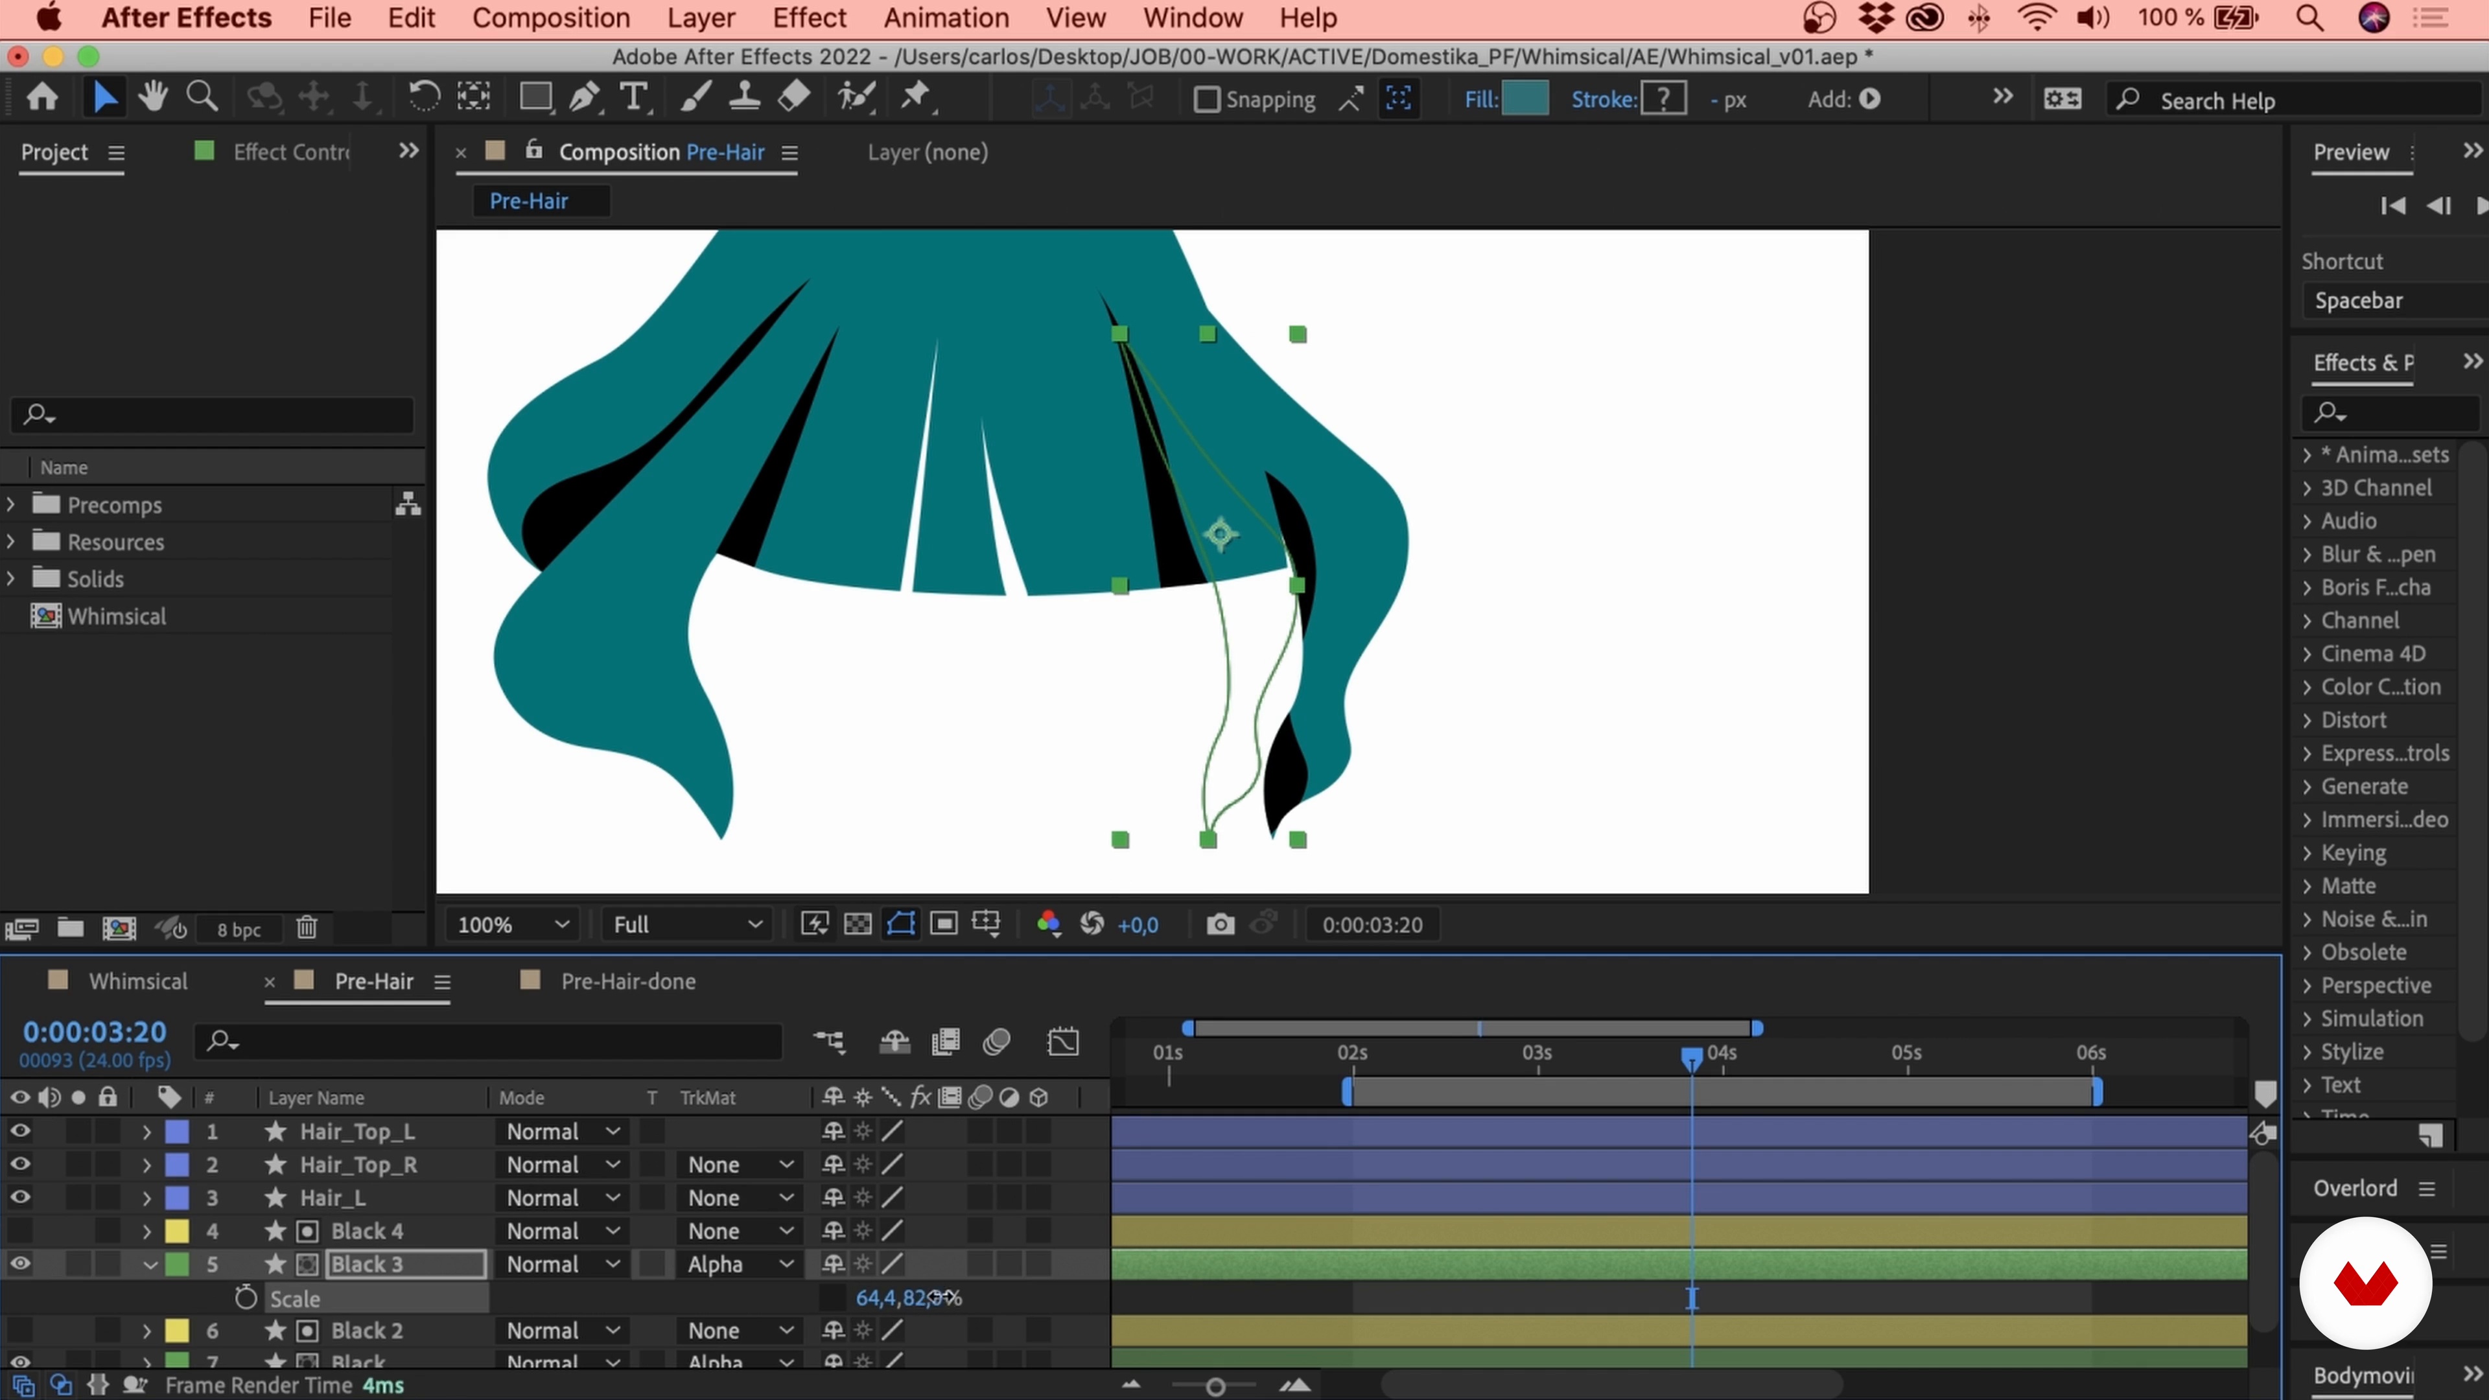The width and height of the screenshot is (2489, 1400).
Task: Expand the Distort effects category
Action: click(2308, 721)
